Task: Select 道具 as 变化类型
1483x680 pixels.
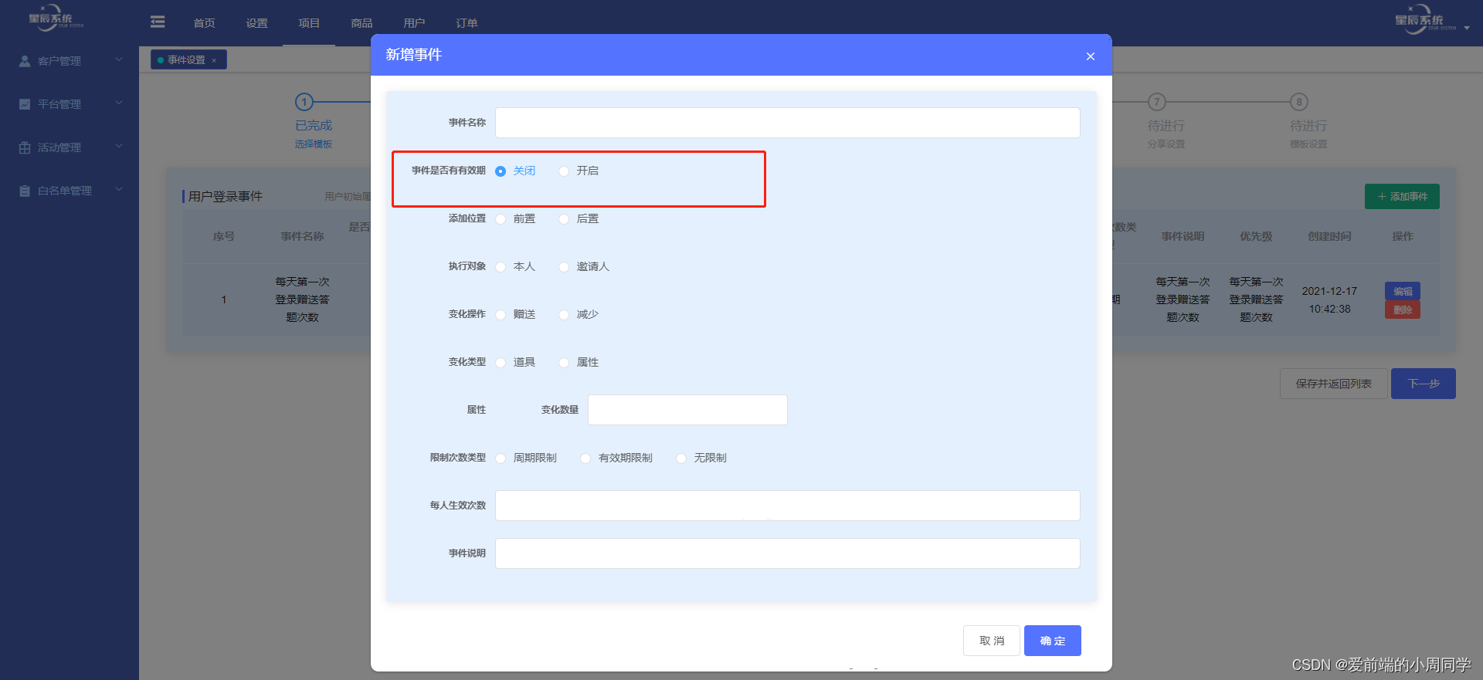Action: pyautogui.click(x=501, y=363)
